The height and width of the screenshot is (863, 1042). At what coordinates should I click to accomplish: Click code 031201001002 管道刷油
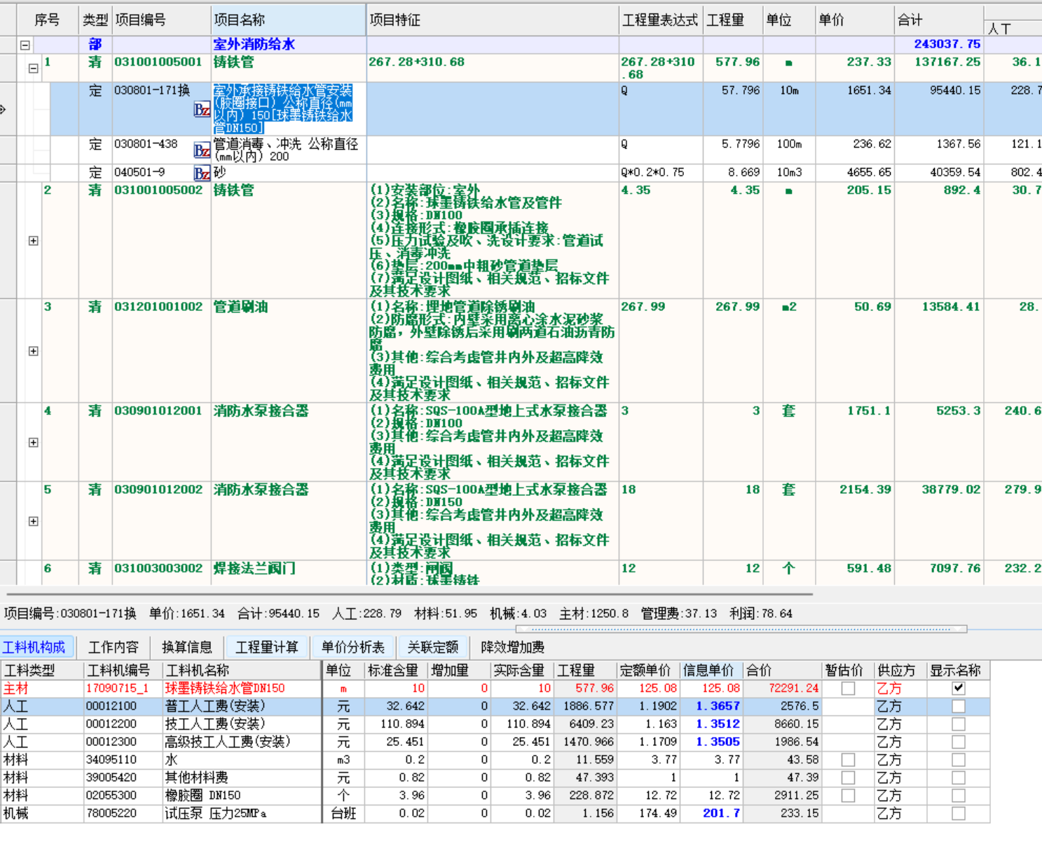pos(158,307)
